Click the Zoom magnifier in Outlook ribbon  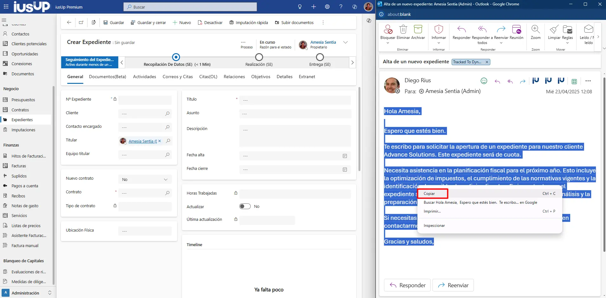535,30
